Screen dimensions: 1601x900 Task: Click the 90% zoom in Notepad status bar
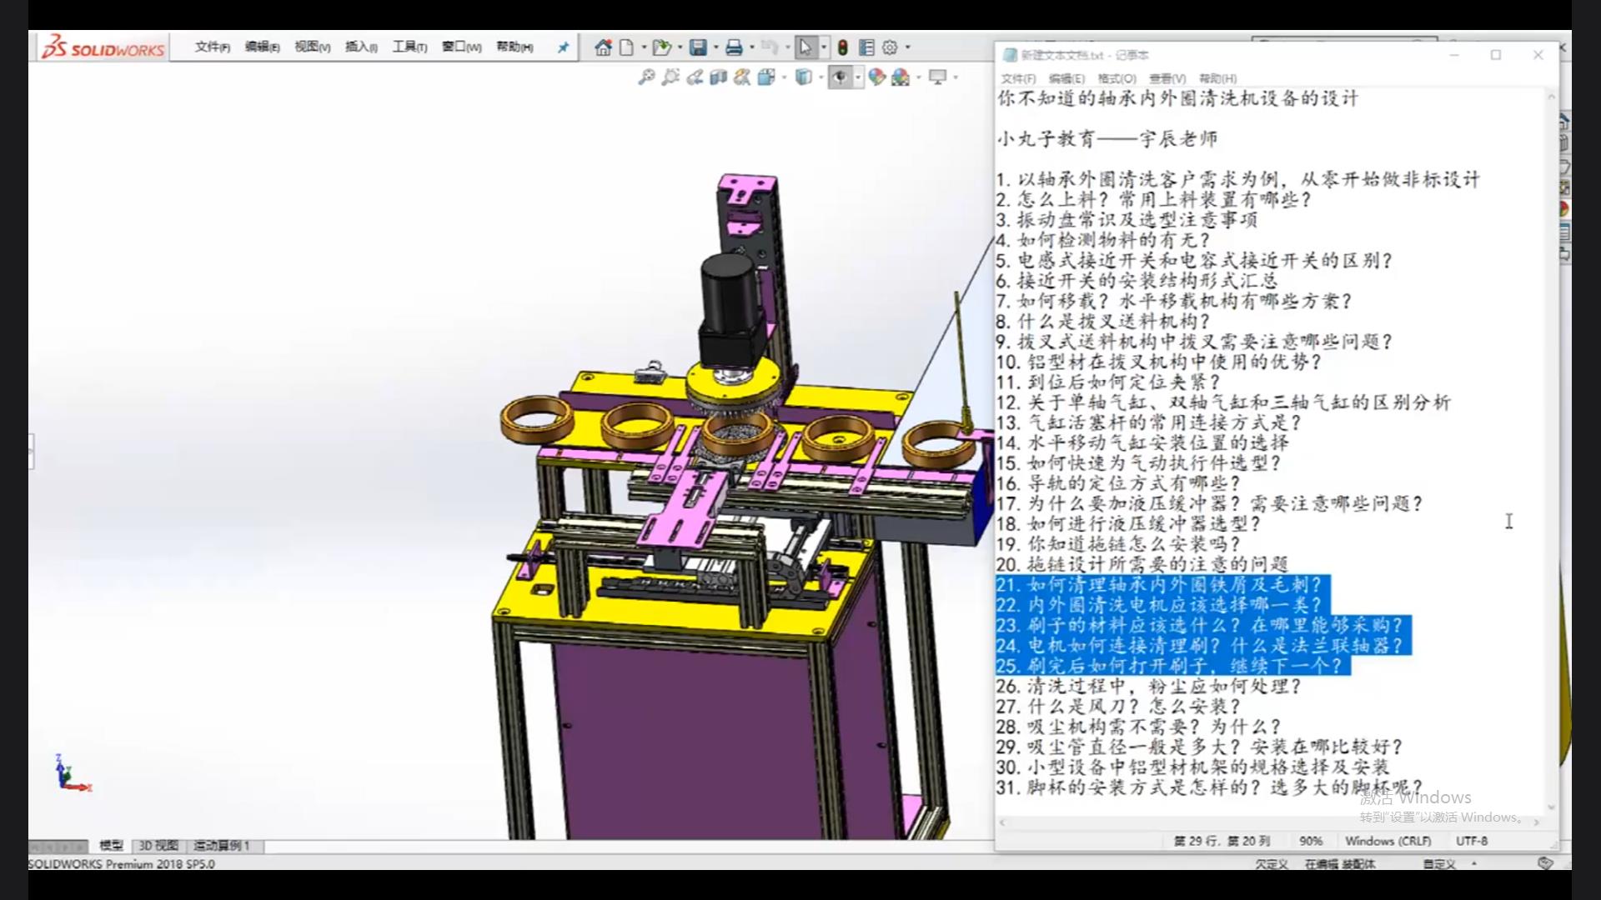tap(1311, 841)
